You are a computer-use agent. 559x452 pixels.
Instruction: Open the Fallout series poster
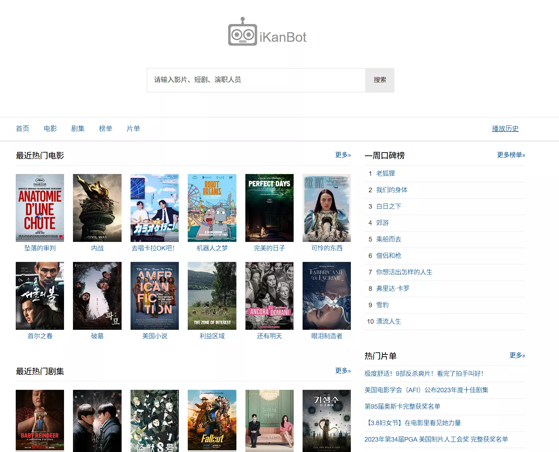click(212, 420)
